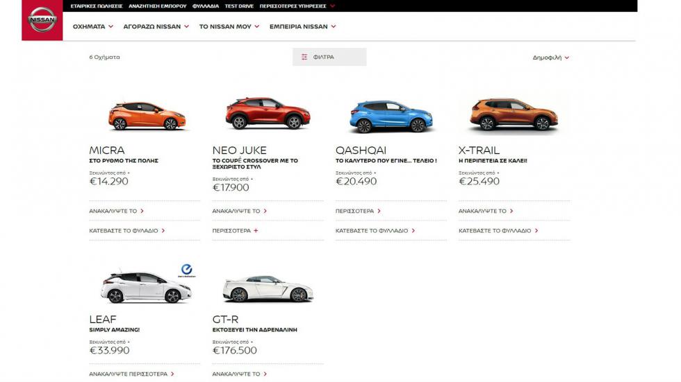Click the white LEAF car image
Image resolution: width=681 pixels, height=382 pixels.
coord(146,287)
